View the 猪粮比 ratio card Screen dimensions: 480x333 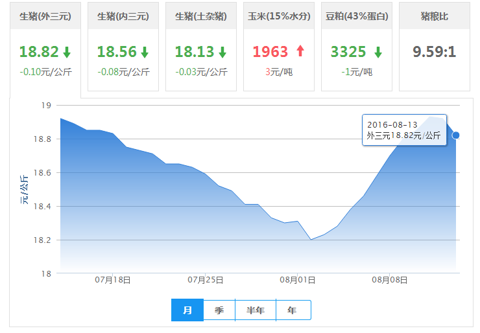(x=434, y=16)
